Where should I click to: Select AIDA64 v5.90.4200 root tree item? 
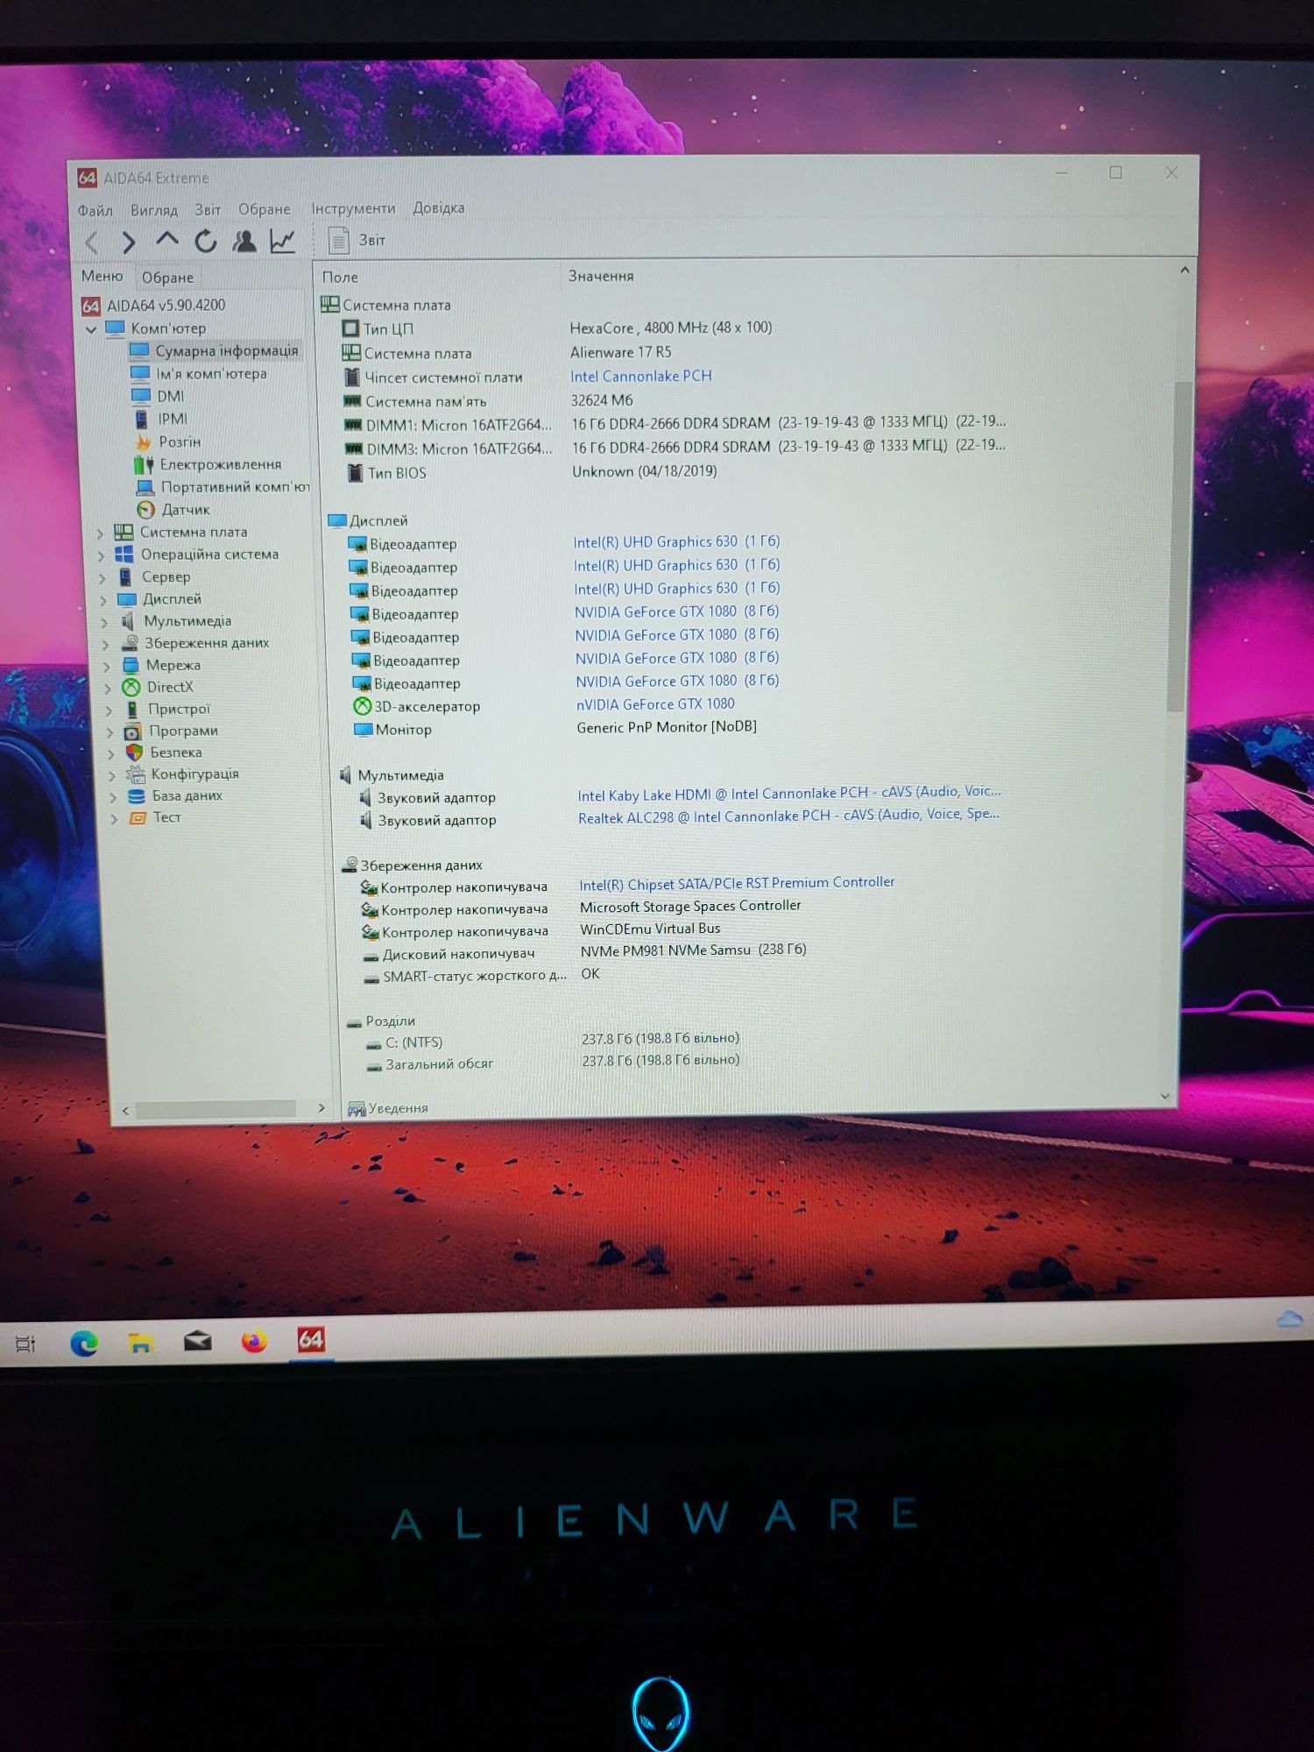(x=154, y=306)
